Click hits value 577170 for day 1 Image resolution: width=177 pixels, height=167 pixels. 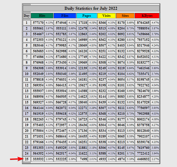point(38,23)
